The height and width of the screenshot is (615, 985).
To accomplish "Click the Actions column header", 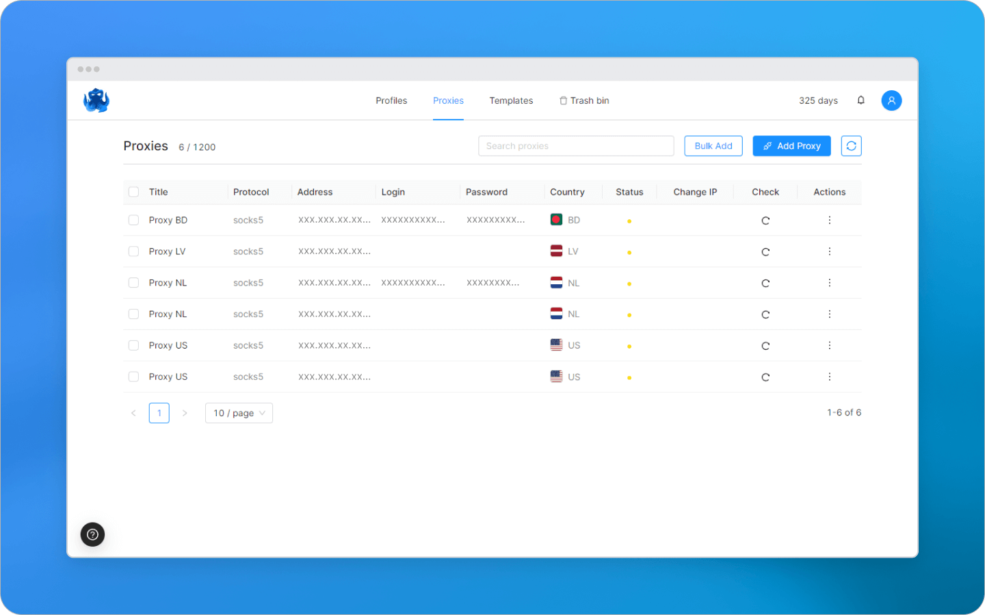I will (x=829, y=192).
